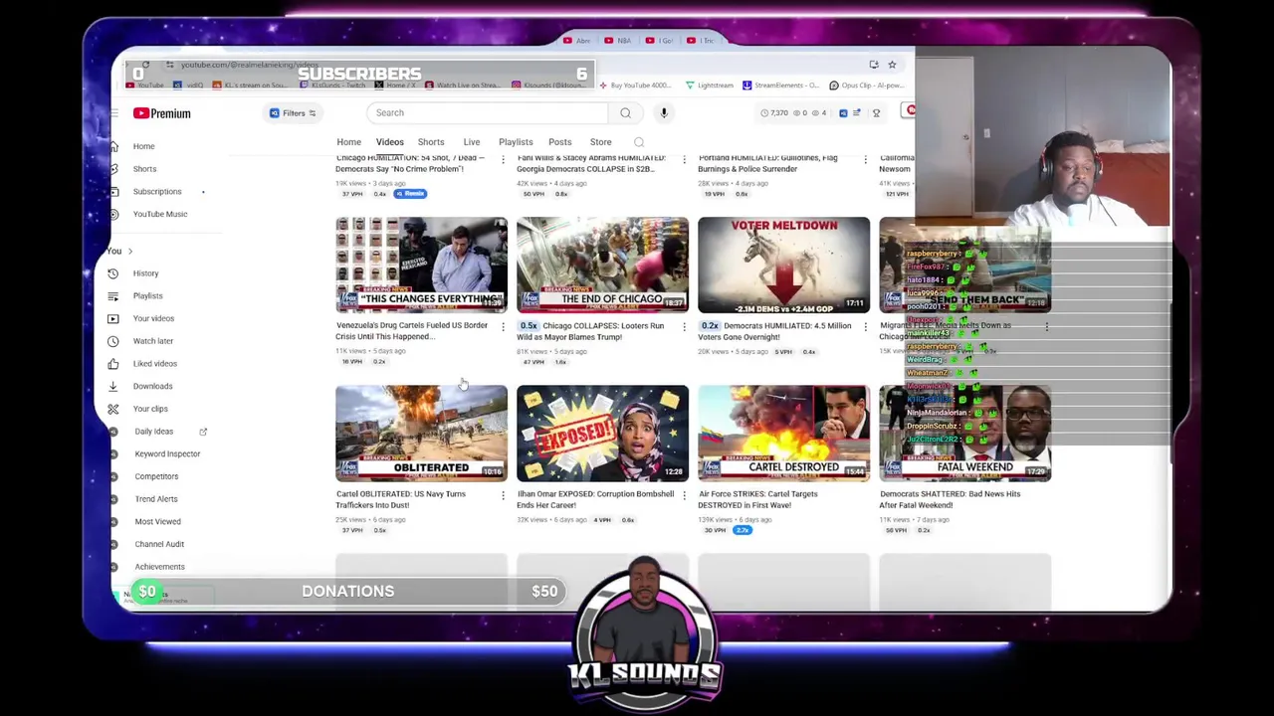Click the trophy icon in the vidIQ toolbar

(x=876, y=113)
